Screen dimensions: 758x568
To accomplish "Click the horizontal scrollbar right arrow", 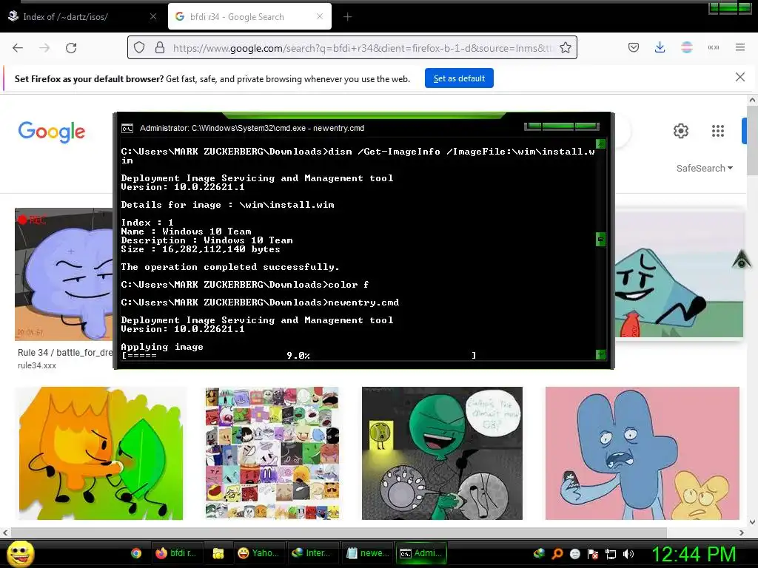I will coord(742,532).
